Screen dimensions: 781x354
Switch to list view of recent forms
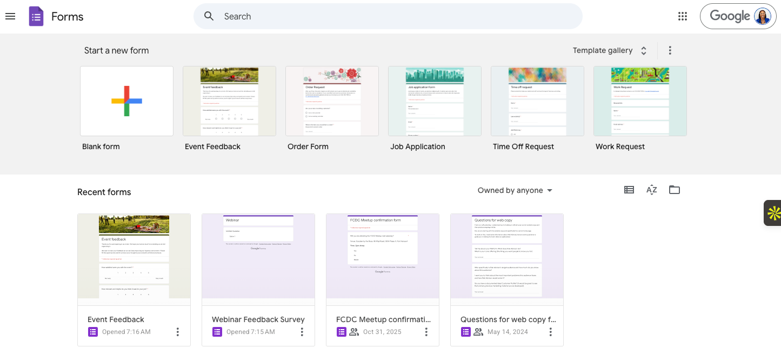(629, 190)
